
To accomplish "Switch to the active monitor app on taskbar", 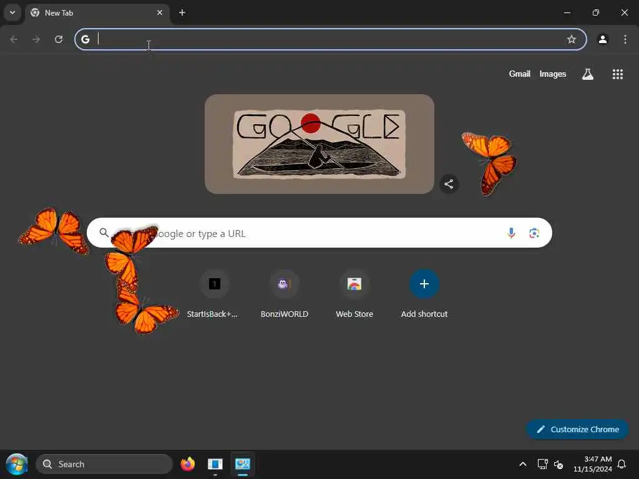I will 243,464.
